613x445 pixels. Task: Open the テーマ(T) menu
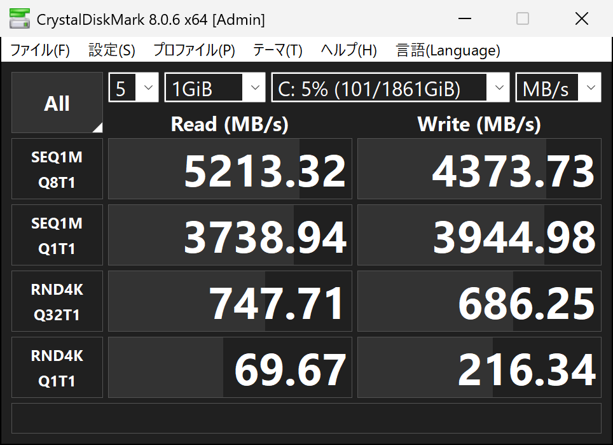tap(277, 51)
